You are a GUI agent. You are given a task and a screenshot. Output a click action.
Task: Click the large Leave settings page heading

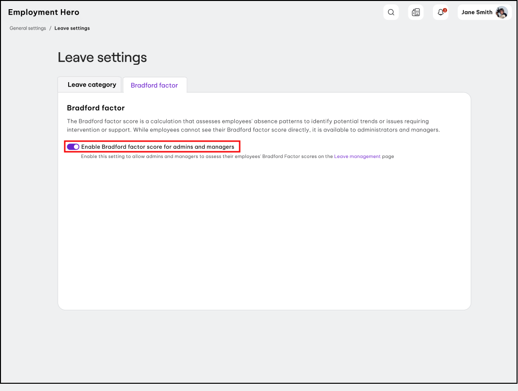click(x=102, y=58)
